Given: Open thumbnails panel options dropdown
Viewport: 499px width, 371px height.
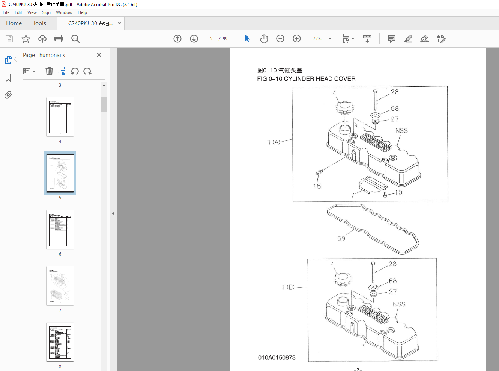Looking at the screenshot, I should point(29,71).
